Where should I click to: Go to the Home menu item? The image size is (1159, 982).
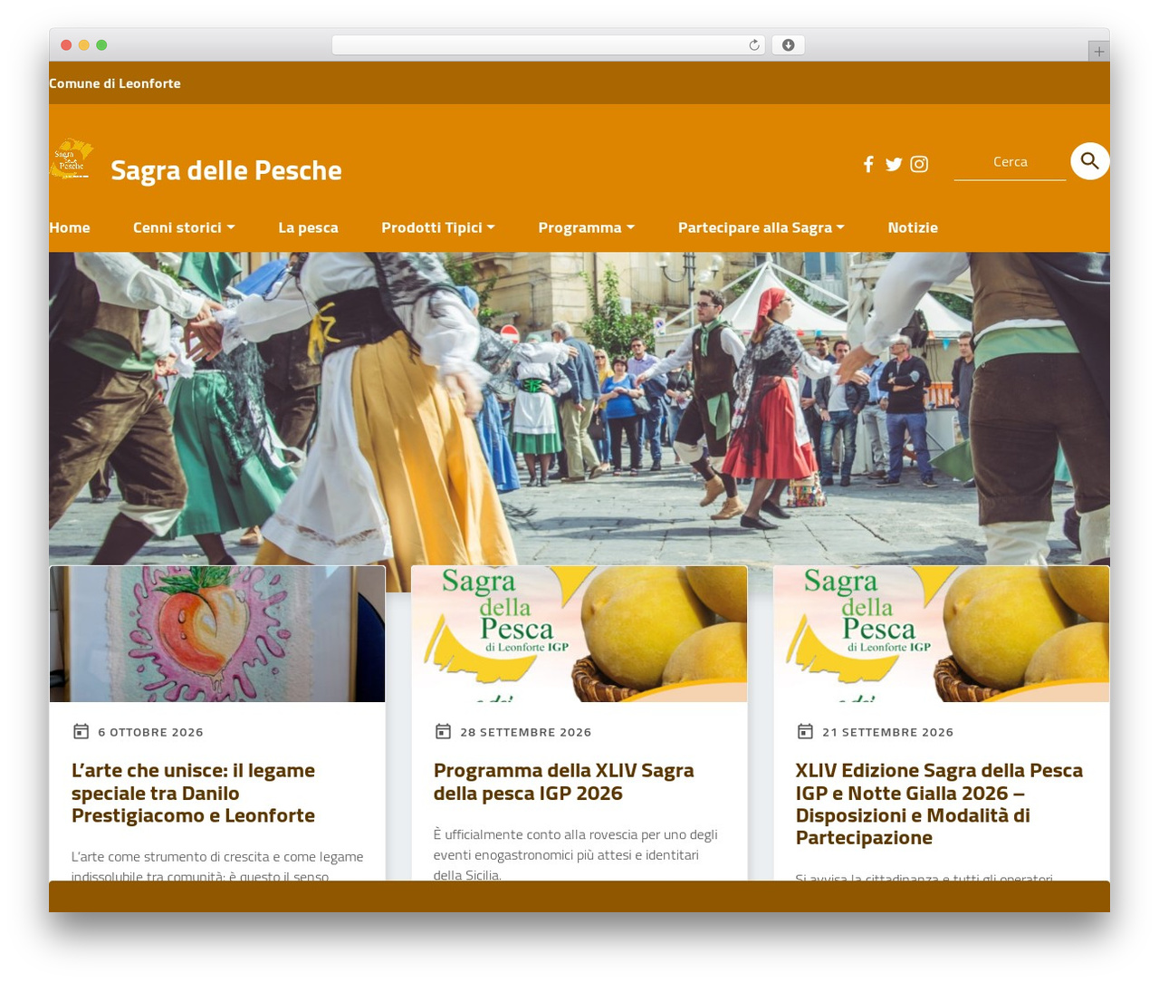tap(70, 227)
